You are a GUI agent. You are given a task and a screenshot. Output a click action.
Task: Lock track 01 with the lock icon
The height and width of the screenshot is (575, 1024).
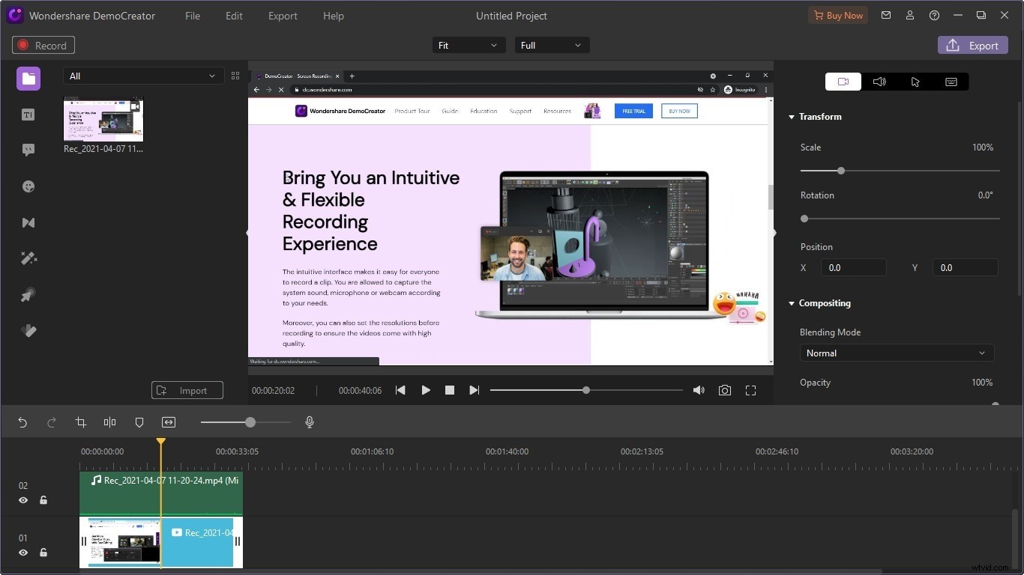pos(43,553)
